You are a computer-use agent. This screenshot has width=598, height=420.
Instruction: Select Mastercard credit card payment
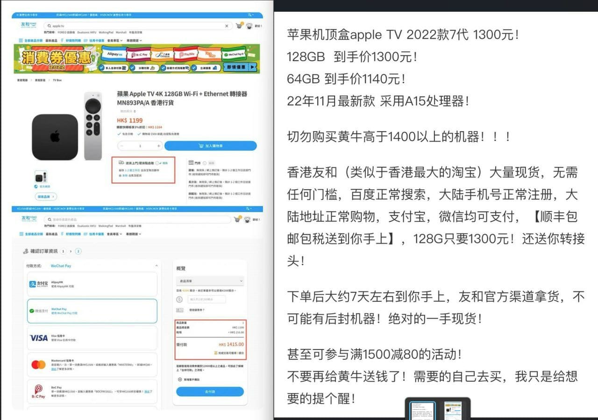(92, 364)
